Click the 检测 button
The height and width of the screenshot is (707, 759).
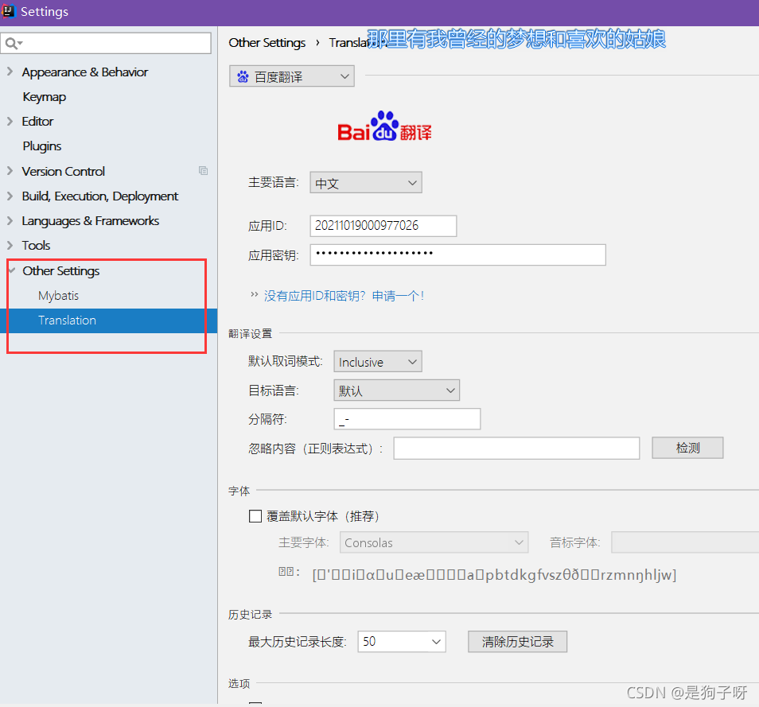(688, 448)
